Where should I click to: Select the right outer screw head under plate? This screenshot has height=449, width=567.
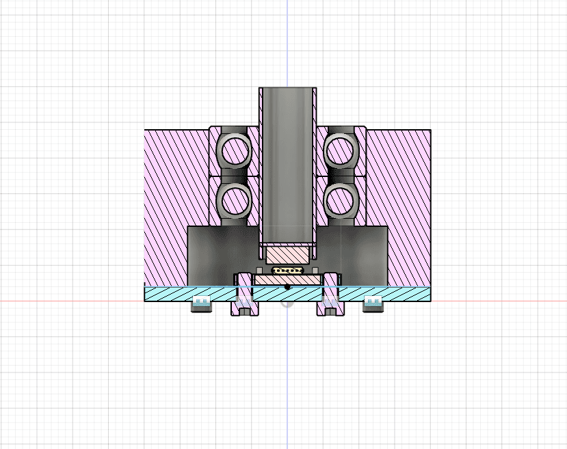point(373,305)
